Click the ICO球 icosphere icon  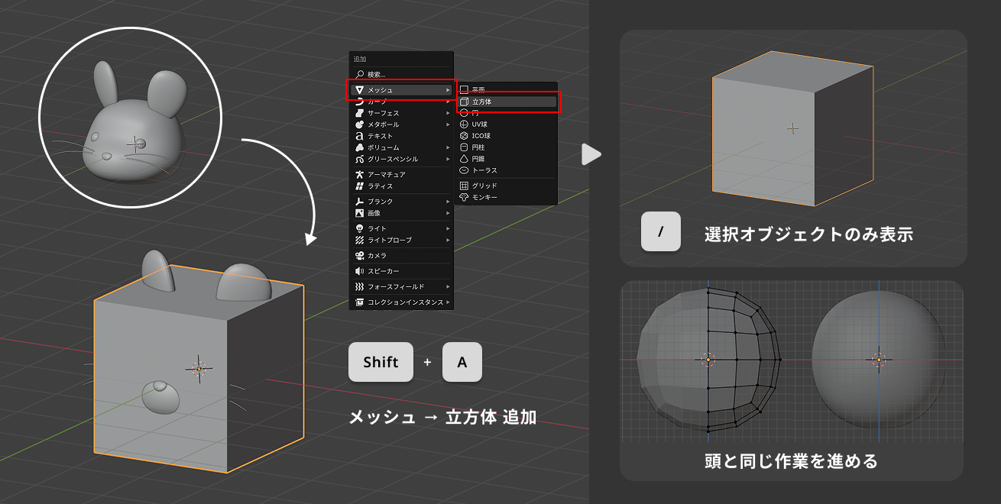[464, 136]
